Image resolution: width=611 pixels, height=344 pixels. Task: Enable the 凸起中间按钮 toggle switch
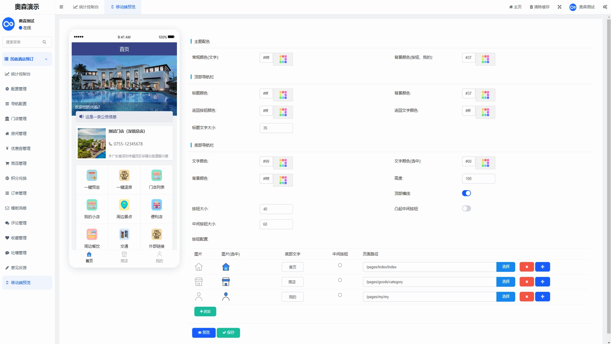click(466, 209)
